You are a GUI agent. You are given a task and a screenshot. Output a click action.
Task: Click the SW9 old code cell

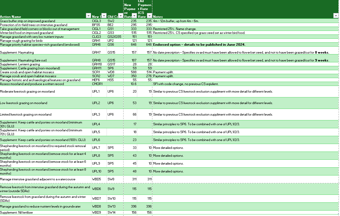click(x=115, y=189)
